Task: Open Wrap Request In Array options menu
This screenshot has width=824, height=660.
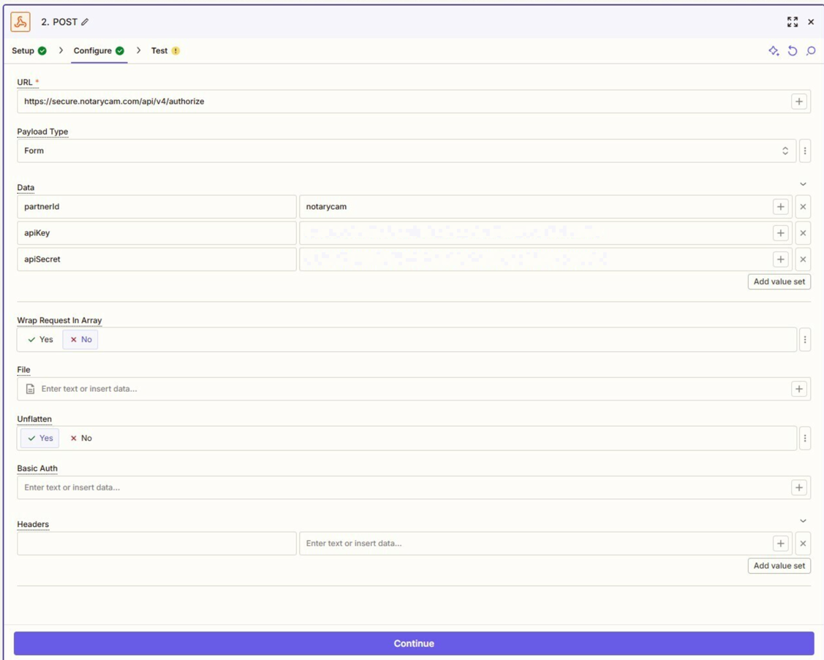Action: (x=804, y=339)
